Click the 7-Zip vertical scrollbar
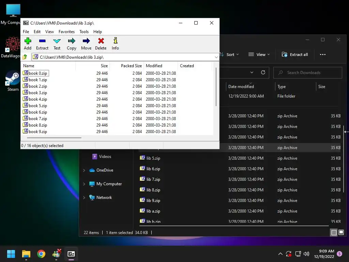Image resolution: width=349 pixels, height=262 pixels. 216,87
